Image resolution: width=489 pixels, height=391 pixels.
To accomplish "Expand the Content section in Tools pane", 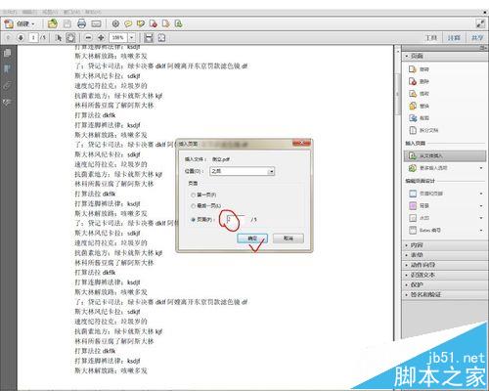I will [x=445, y=245].
